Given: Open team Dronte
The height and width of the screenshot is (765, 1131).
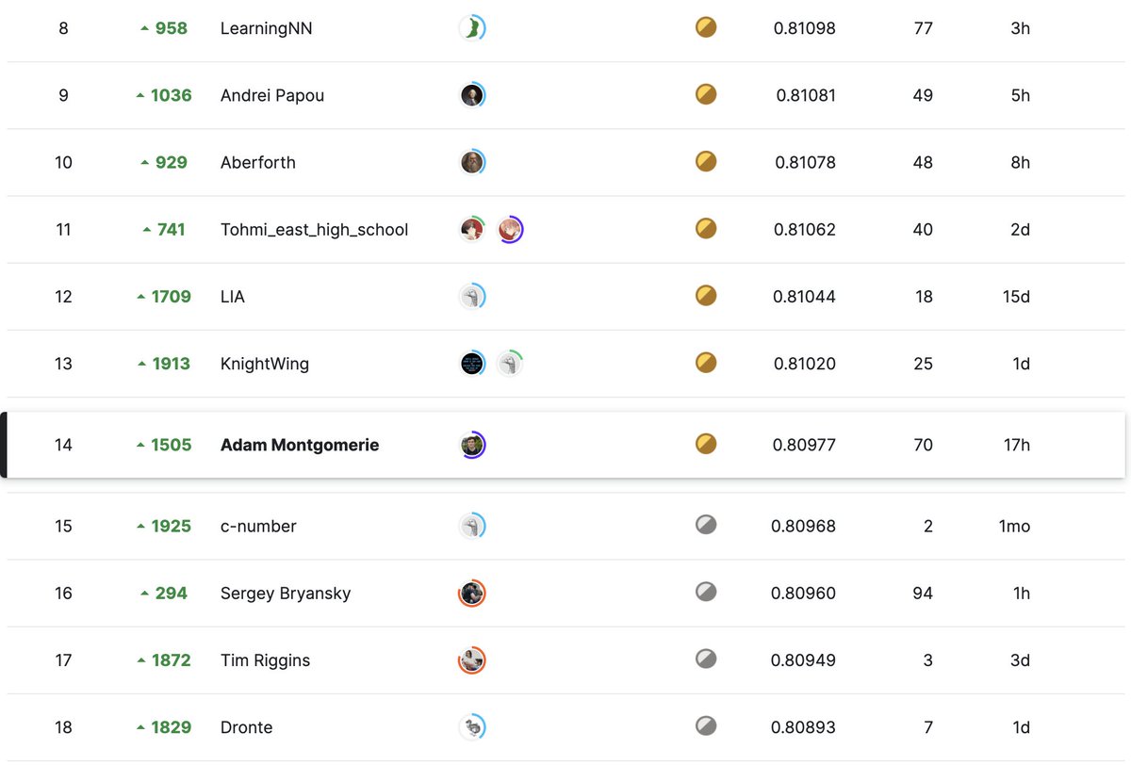Looking at the screenshot, I should pyautogui.click(x=247, y=727).
